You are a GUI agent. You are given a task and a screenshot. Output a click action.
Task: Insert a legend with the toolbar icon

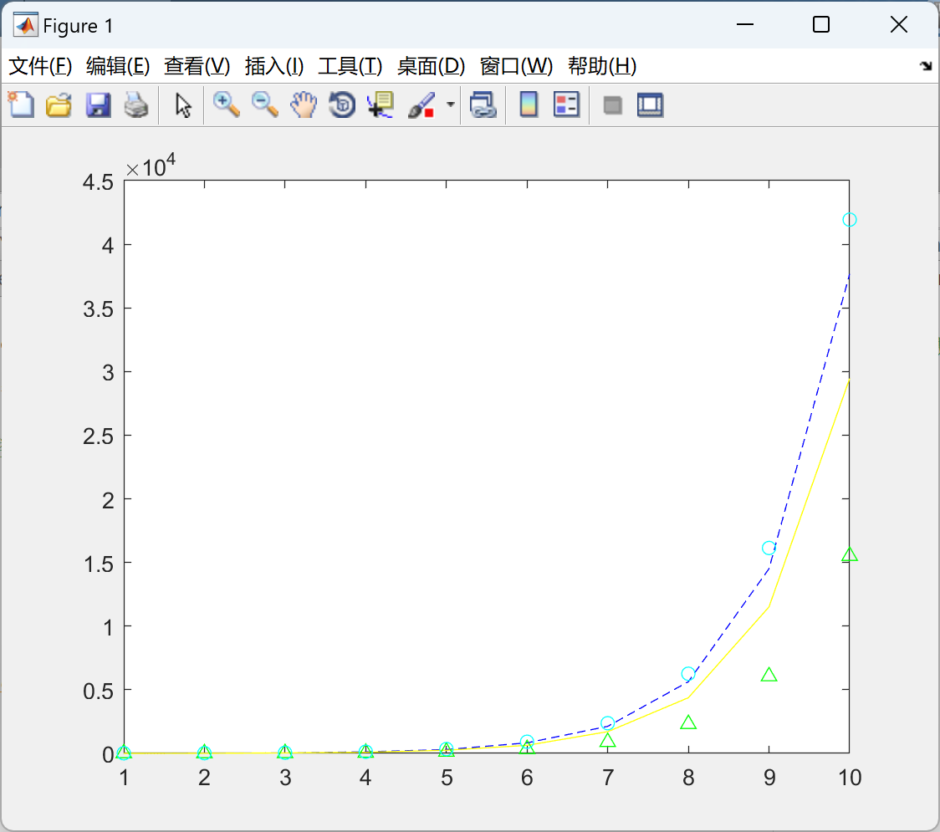[x=566, y=105]
